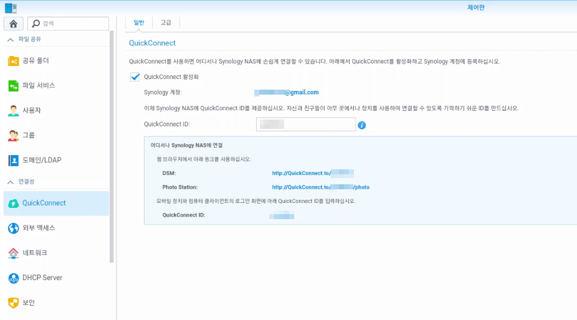Viewport: 577px width, 320px height.
Task: Switch to the 일반 tab
Action: 139,23
